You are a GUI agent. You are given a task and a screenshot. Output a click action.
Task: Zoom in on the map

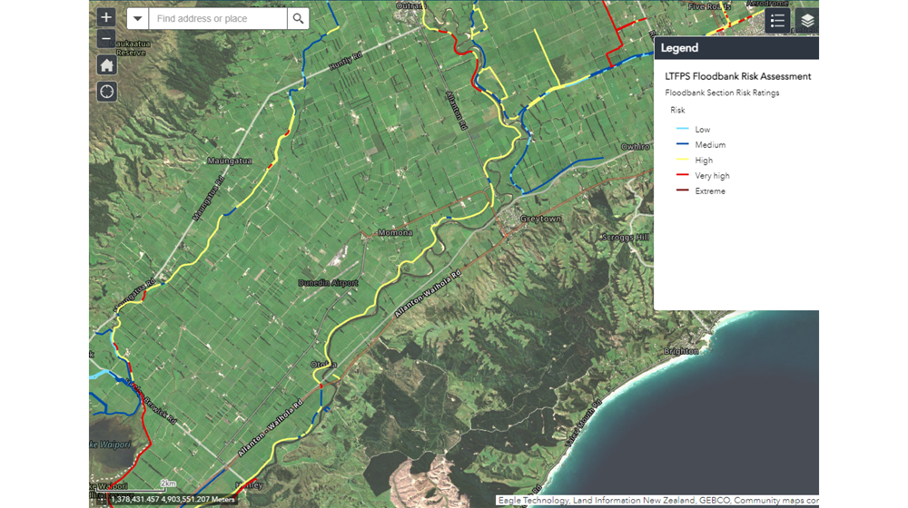tap(106, 17)
